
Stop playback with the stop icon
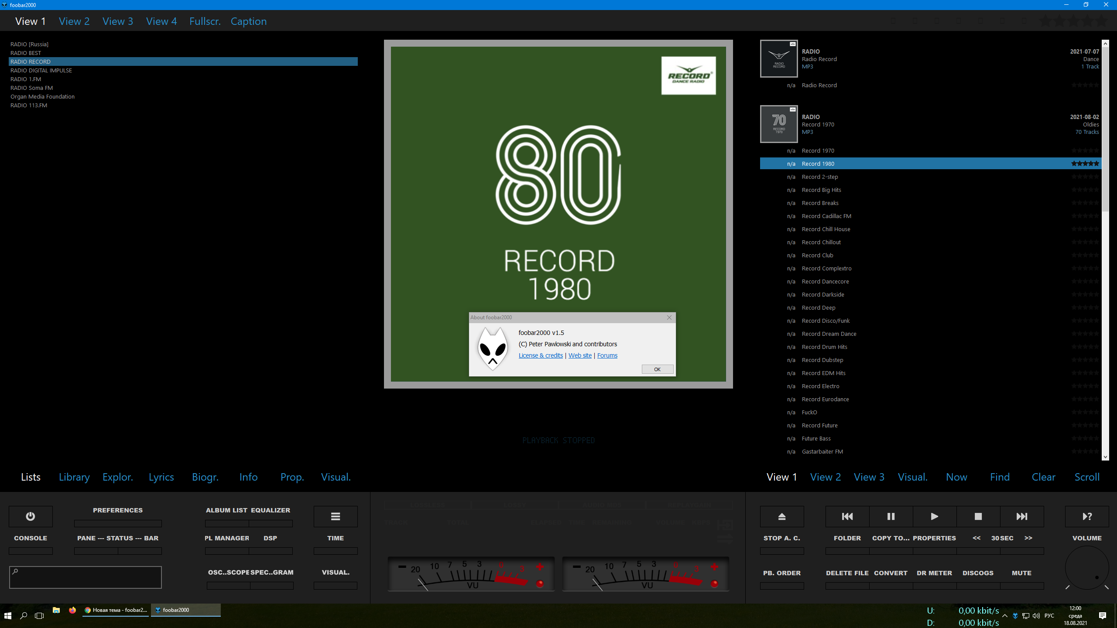coord(978,516)
